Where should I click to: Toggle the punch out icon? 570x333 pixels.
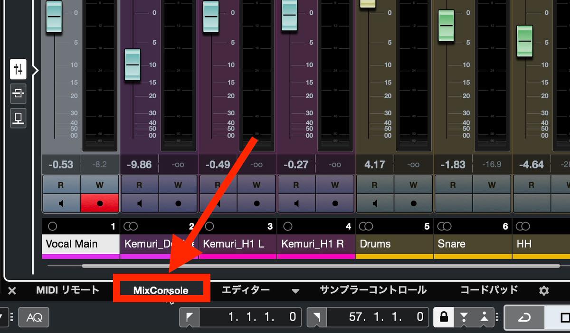484,317
